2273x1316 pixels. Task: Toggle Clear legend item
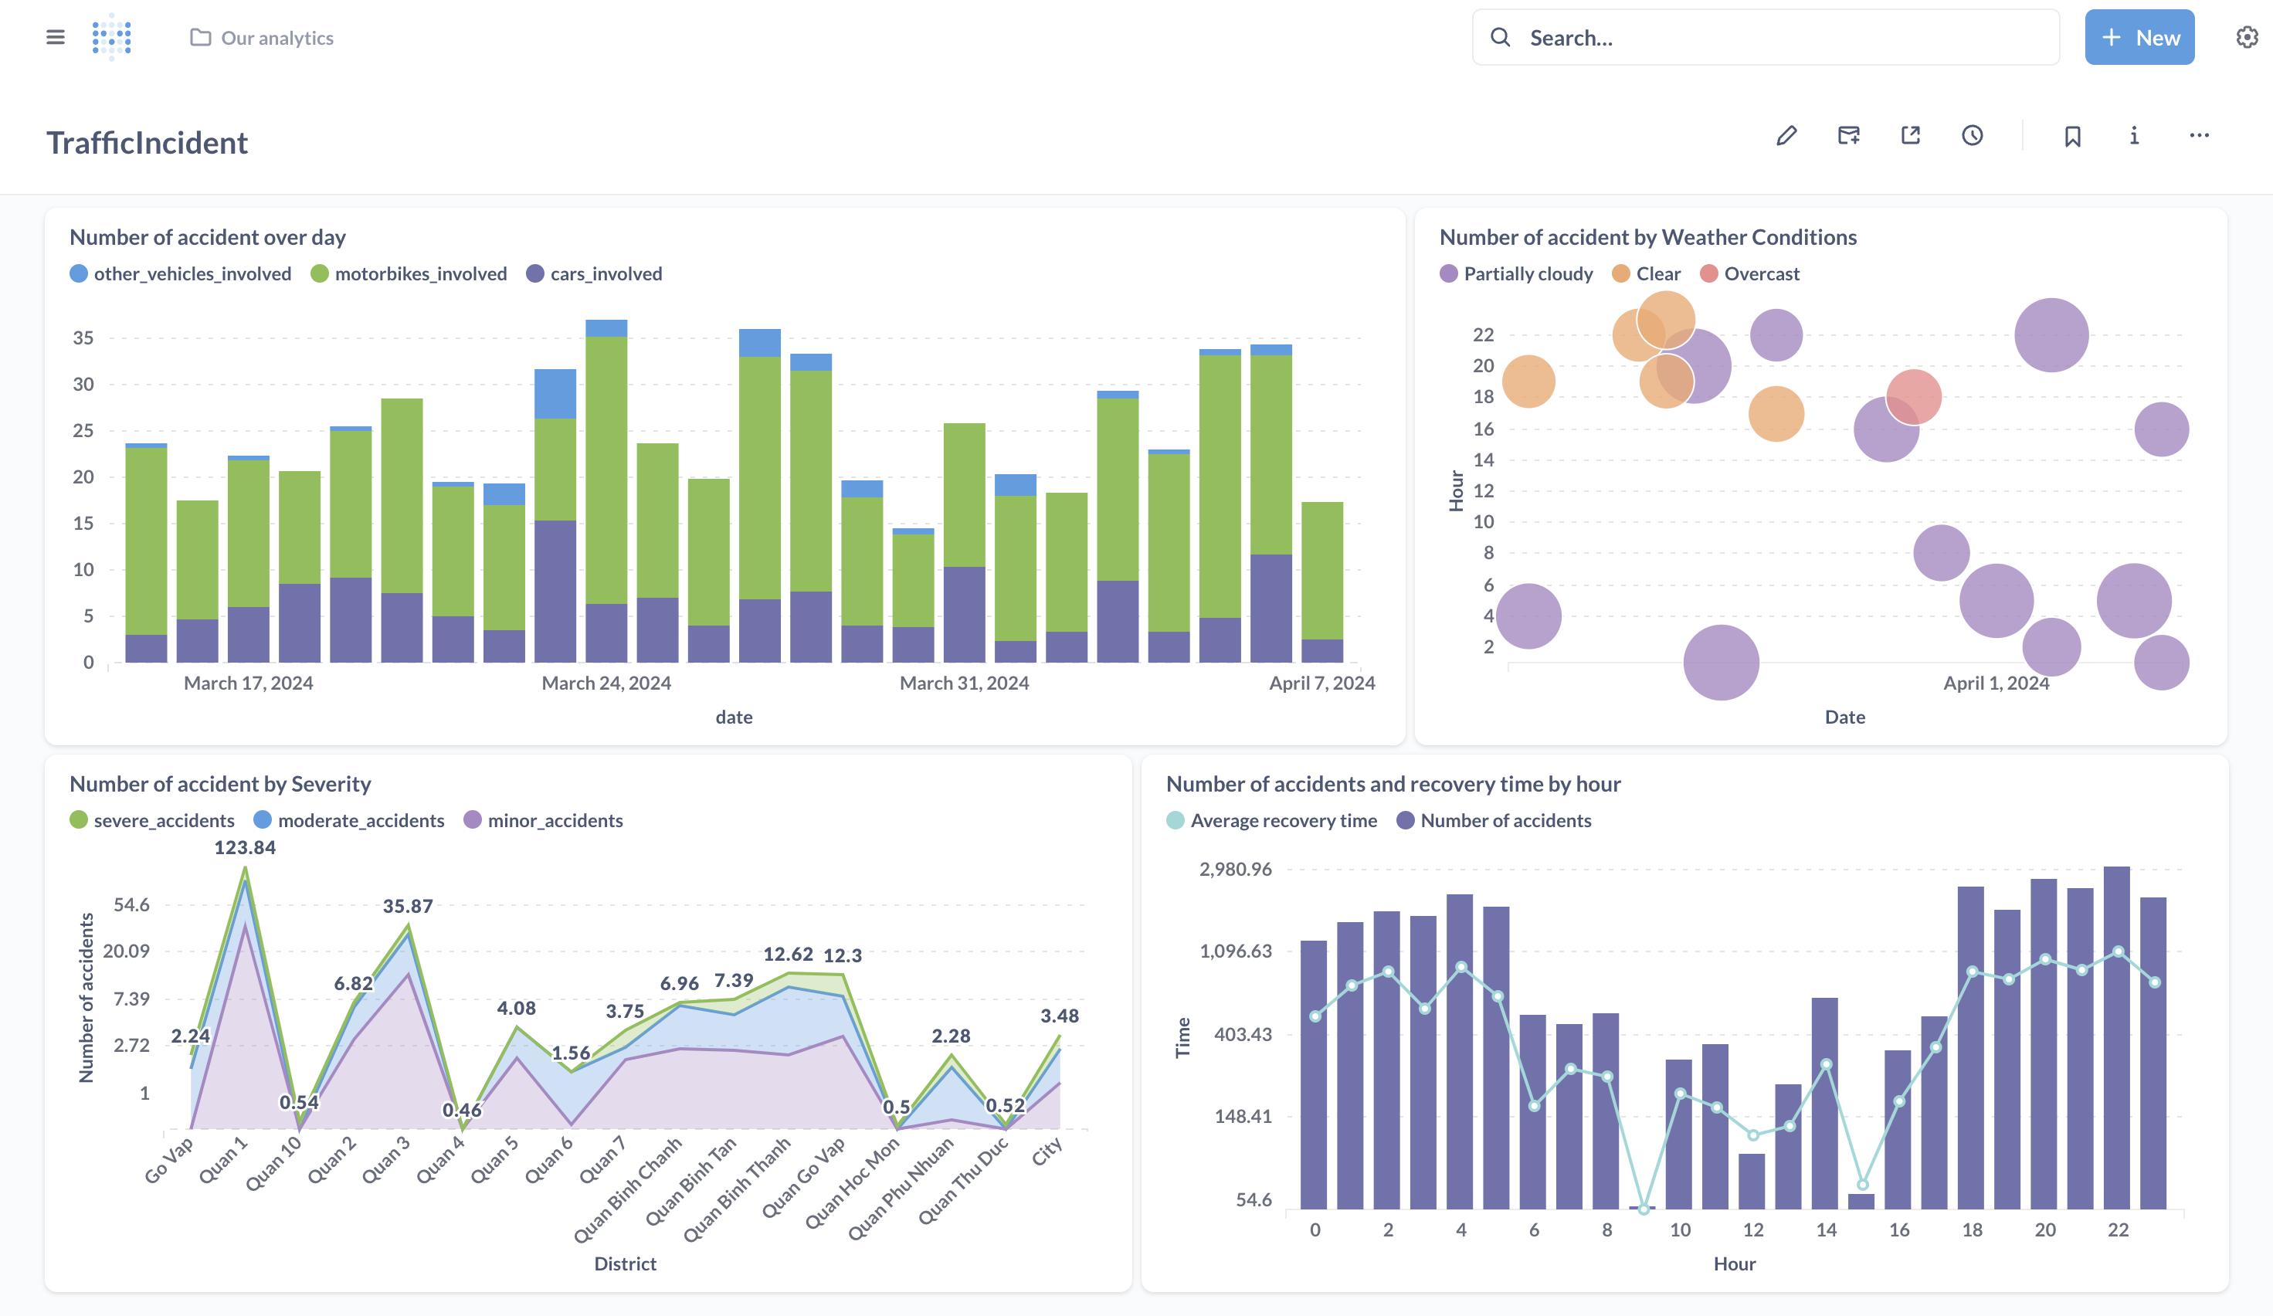[x=1646, y=273]
